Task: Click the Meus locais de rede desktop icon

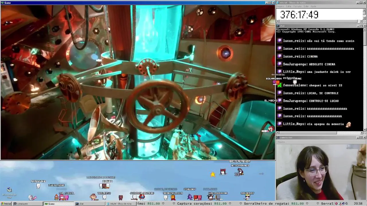Action: [9, 193]
